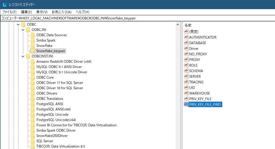Click the folder icon of Simba Spark key
This screenshot has height=149, width=275.
33,40
